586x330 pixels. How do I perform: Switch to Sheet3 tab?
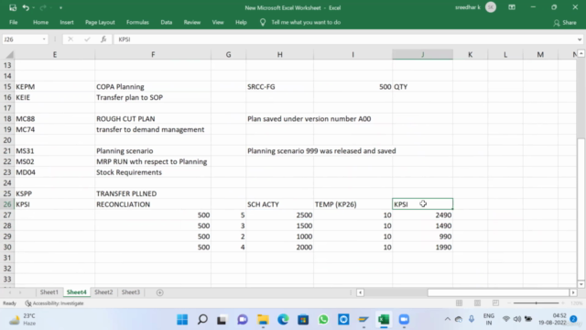(x=130, y=292)
